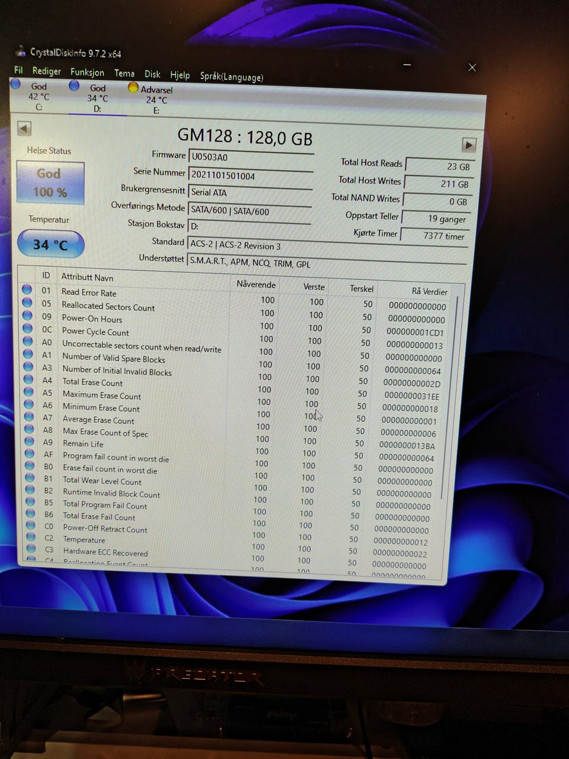Click Total Host Reads value 23 GB

tap(439, 167)
